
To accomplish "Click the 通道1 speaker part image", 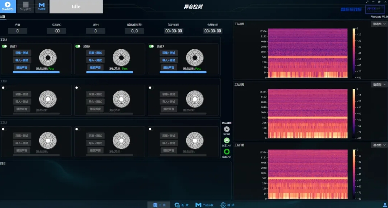I will (48, 58).
